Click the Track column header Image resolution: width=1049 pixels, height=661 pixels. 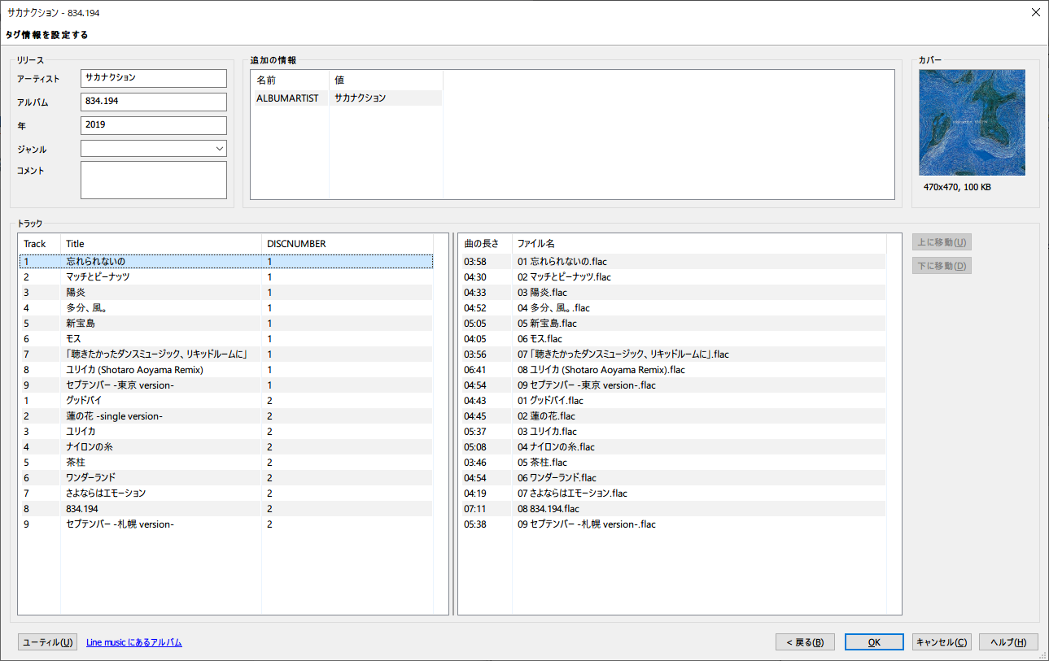tap(39, 244)
